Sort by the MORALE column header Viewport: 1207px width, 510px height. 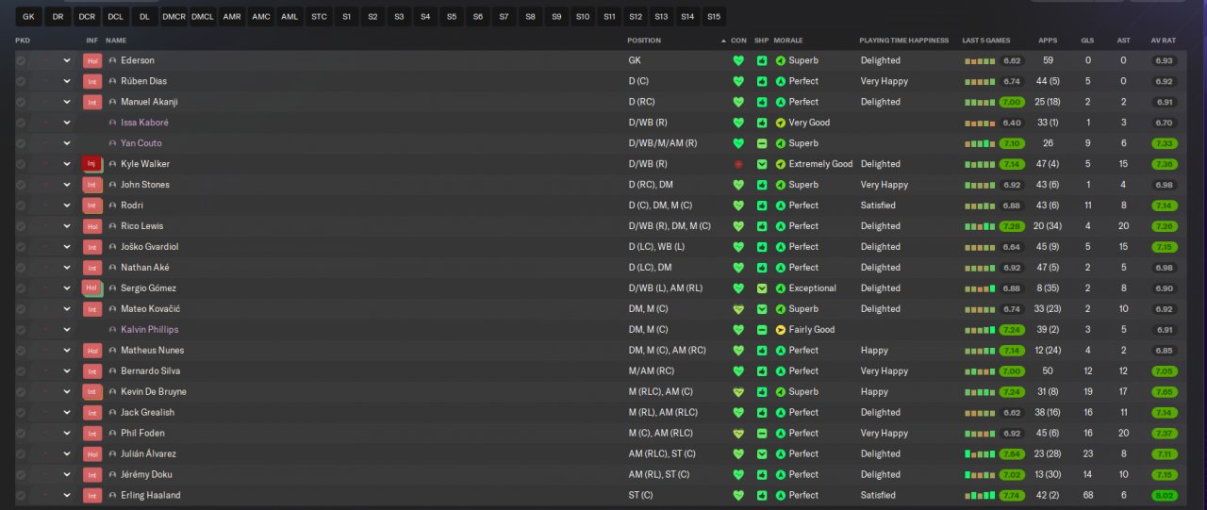788,41
